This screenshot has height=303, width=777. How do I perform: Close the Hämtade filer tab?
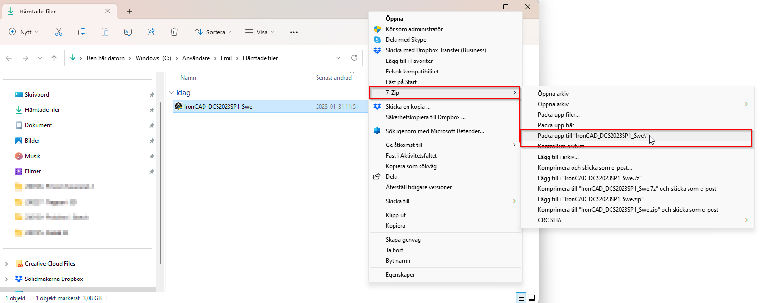pos(107,11)
